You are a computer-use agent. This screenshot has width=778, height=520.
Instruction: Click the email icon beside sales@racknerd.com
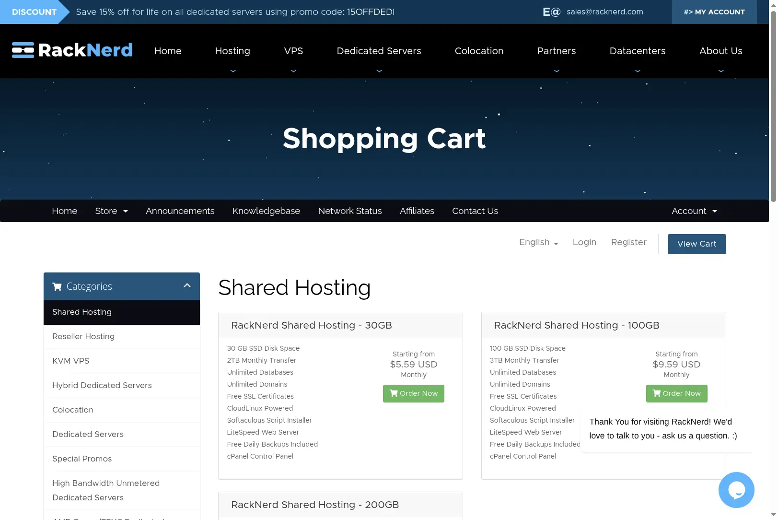pyautogui.click(x=551, y=12)
